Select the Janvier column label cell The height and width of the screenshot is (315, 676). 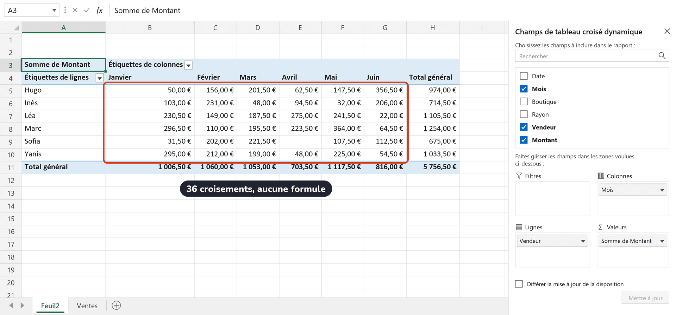point(150,77)
